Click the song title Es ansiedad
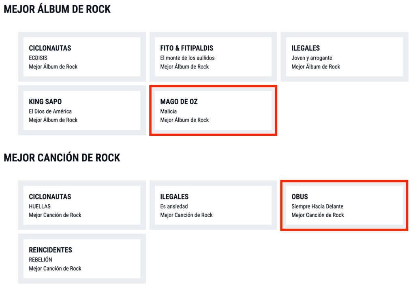 [x=174, y=206]
